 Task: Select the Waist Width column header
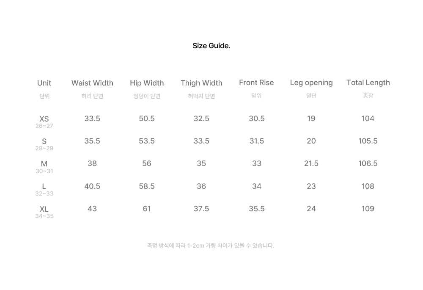point(92,83)
